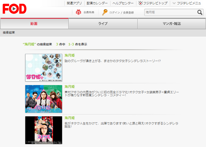Open the second 海月姫 drama thumbnail

[x=44, y=99]
